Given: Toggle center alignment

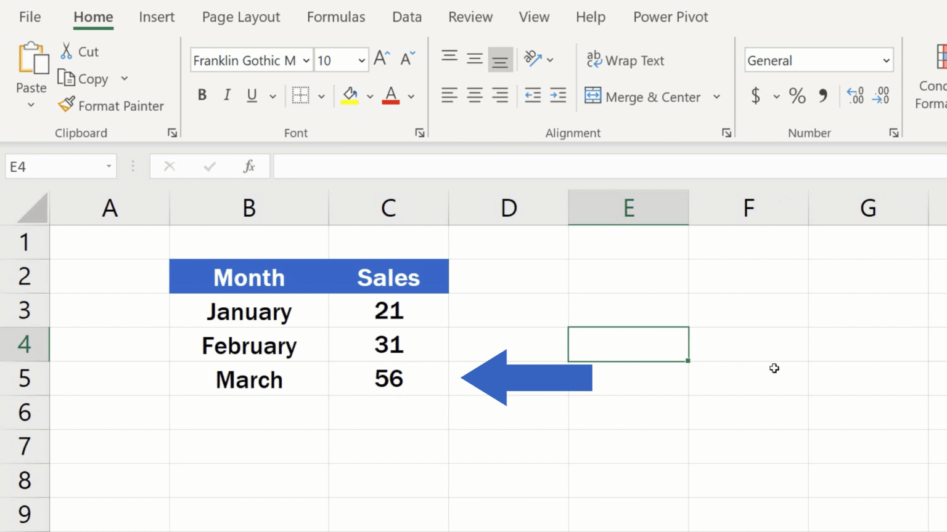Looking at the screenshot, I should (474, 95).
